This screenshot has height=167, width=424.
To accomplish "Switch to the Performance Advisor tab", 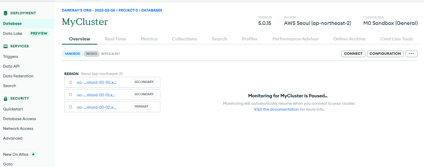I will [296, 39].
